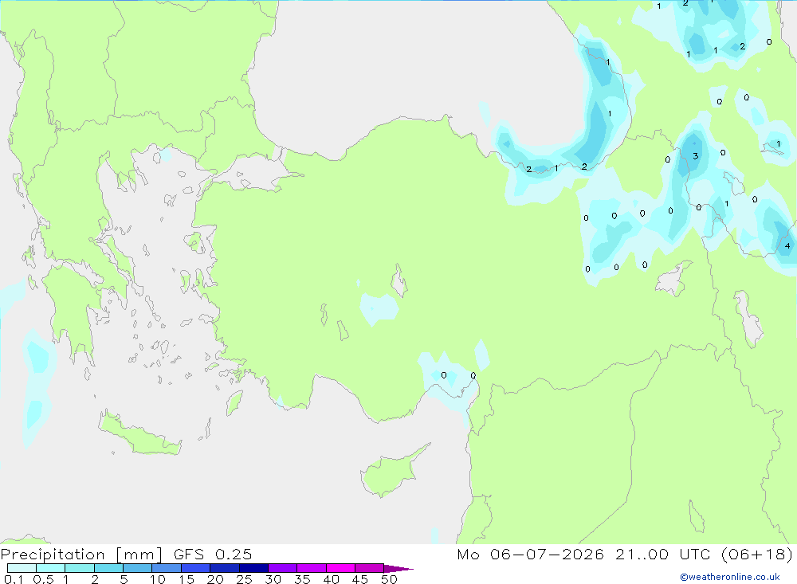Select the 20–25 mm dark navy legend swatch
This screenshot has width=797, height=584.
[225, 568]
